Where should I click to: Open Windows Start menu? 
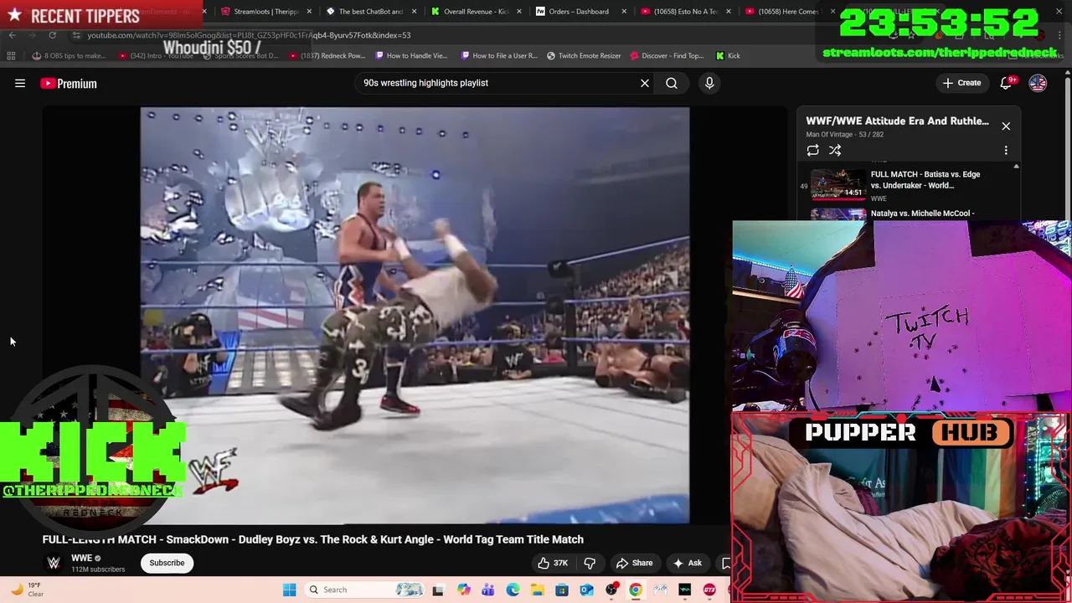(289, 590)
